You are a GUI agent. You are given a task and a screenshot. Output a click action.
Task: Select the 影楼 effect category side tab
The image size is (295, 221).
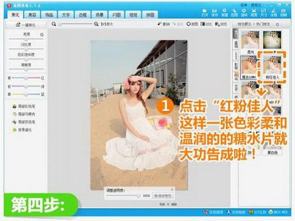pyautogui.click(x=235, y=66)
